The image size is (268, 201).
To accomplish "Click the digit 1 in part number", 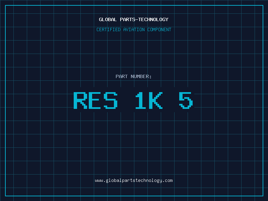I will coord(141,100).
